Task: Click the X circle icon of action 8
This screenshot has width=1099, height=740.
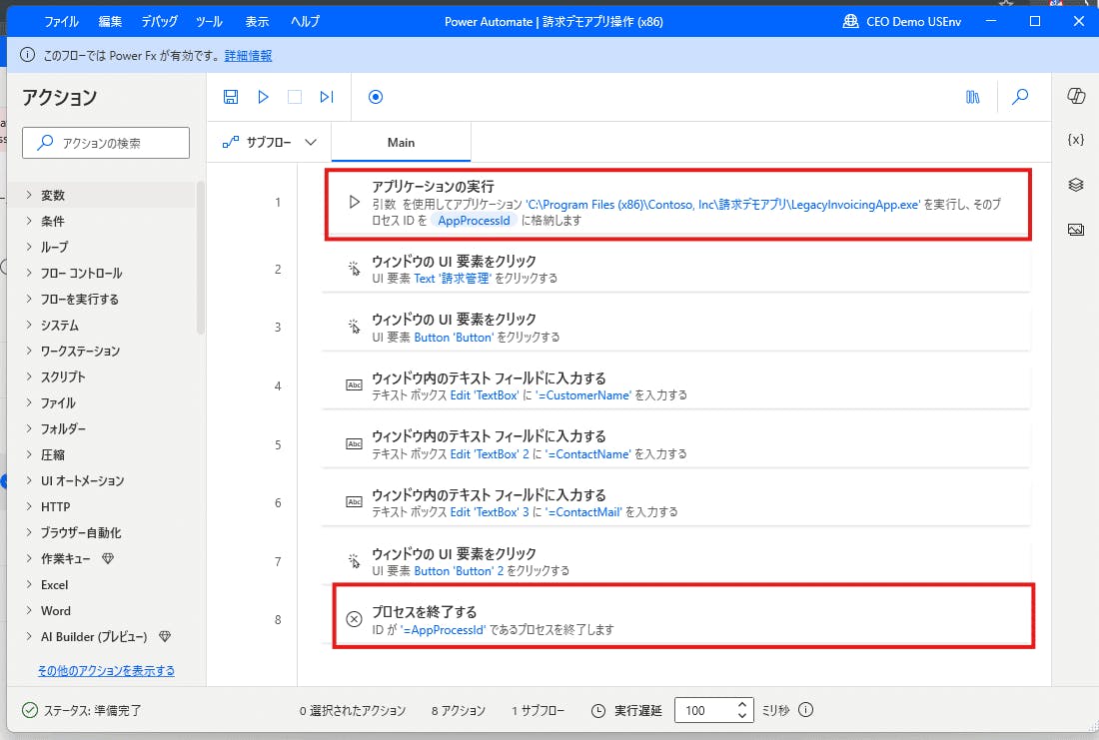Action: click(354, 619)
